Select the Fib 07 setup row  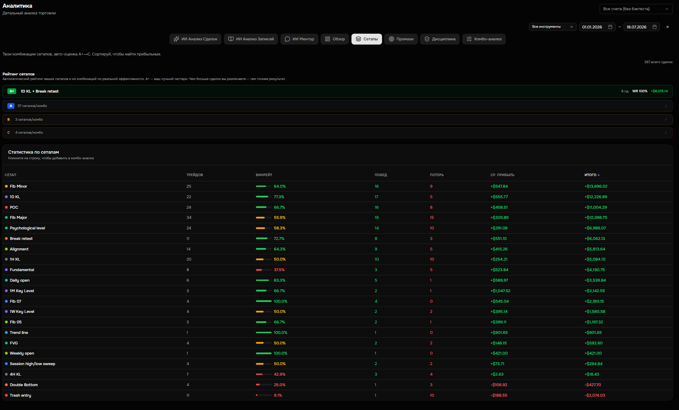337,301
